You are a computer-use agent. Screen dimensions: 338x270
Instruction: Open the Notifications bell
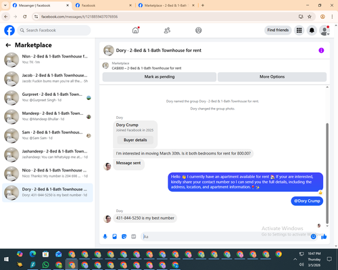[x=312, y=30]
